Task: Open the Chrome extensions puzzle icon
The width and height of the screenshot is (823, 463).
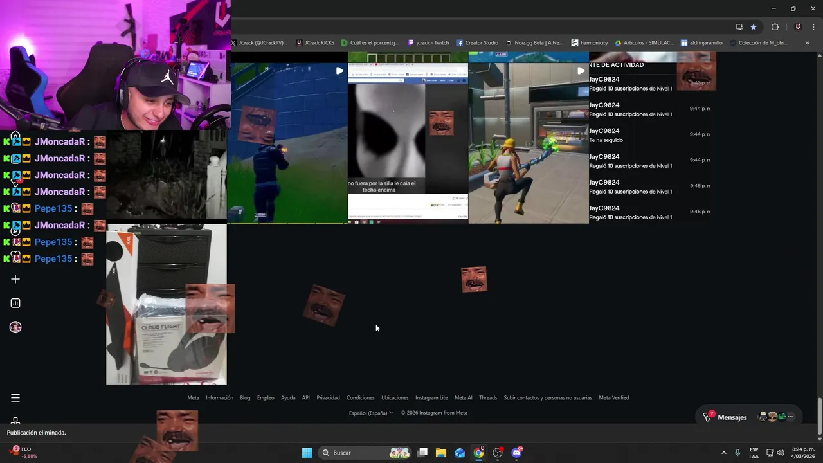Action: tap(775, 27)
